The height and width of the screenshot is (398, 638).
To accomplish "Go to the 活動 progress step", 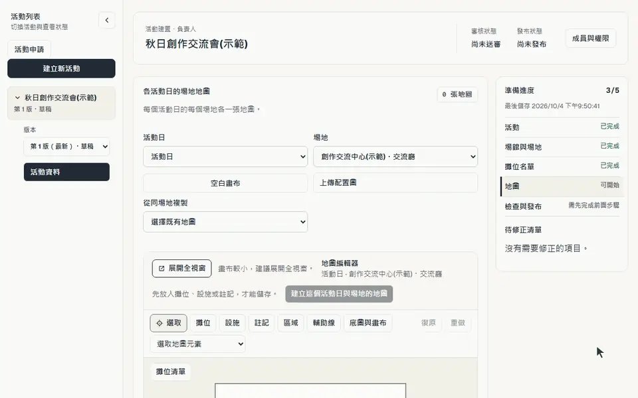I will point(562,127).
